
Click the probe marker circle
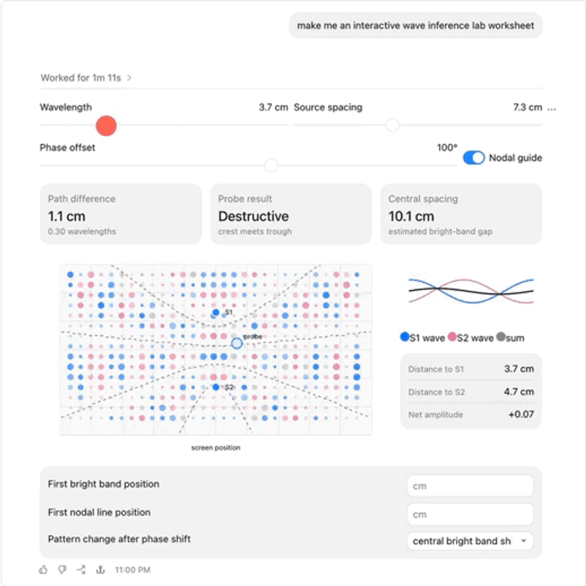[x=236, y=343]
